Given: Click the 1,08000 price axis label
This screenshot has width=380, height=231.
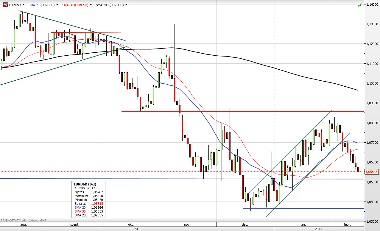Looking at the screenshot, I should 372,123.
